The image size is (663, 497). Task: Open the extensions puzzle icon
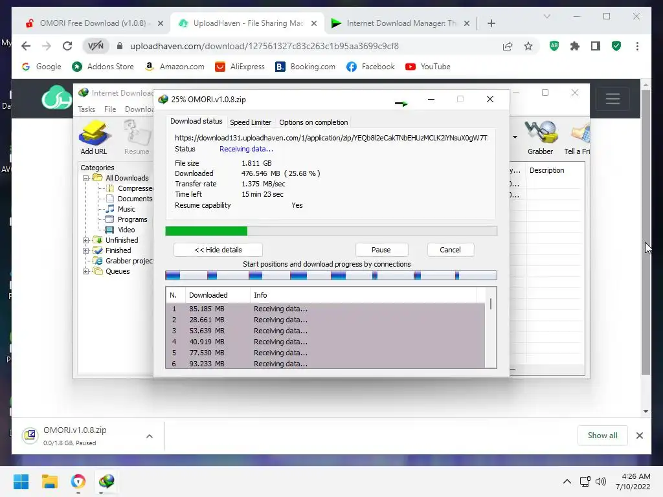point(575,46)
